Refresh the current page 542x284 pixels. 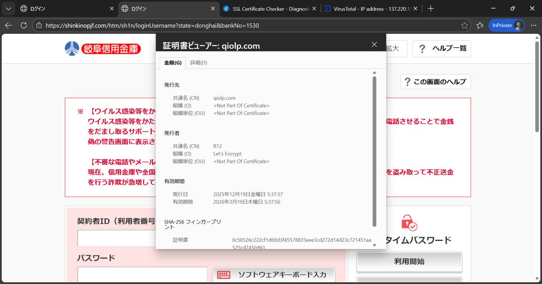click(23, 26)
